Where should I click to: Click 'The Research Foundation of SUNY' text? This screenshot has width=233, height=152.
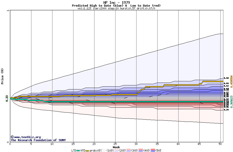[38, 140]
